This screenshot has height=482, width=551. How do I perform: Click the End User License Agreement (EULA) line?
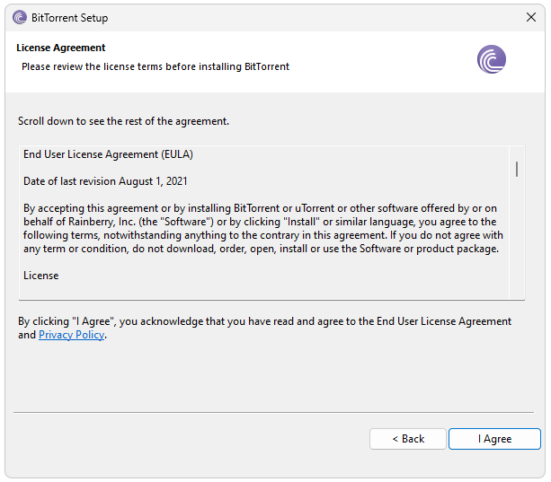pyautogui.click(x=108, y=154)
